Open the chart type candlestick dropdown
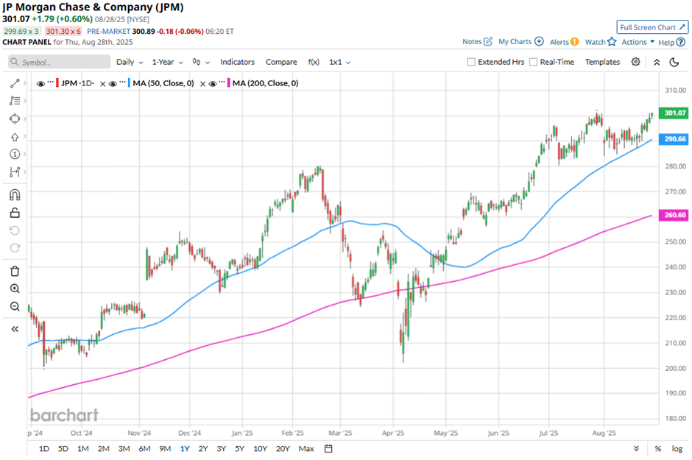Image resolution: width=692 pixels, height=460 pixels. 201,62
